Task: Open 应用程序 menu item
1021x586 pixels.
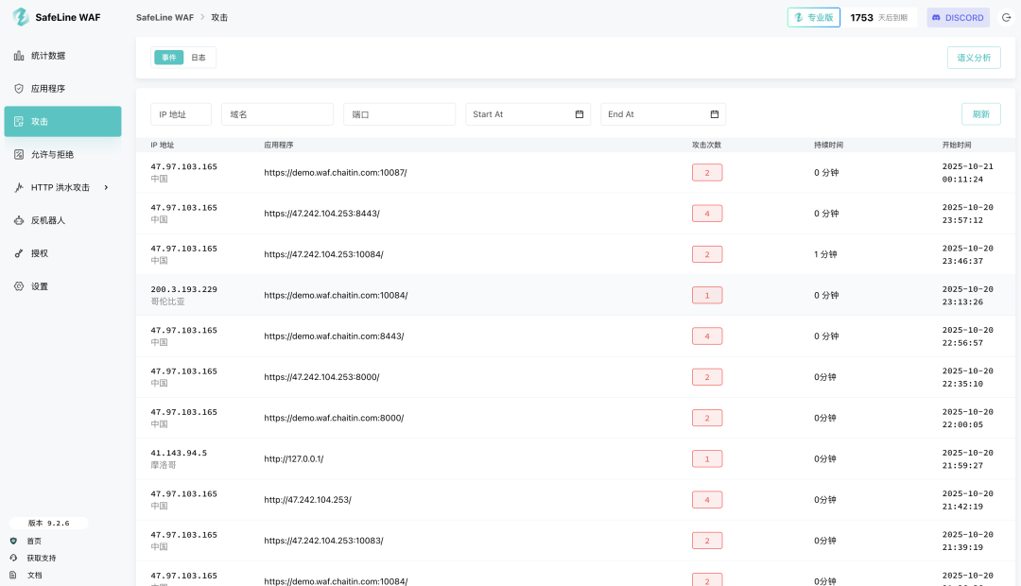Action: coord(62,89)
